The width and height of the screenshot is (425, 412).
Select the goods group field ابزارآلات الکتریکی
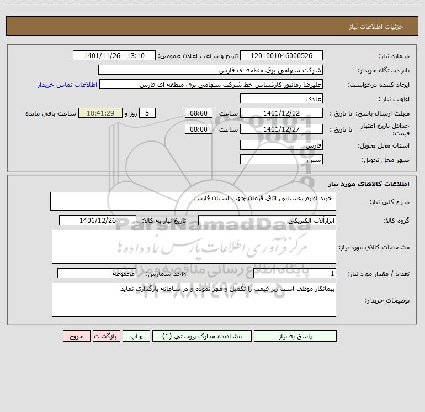pos(267,220)
